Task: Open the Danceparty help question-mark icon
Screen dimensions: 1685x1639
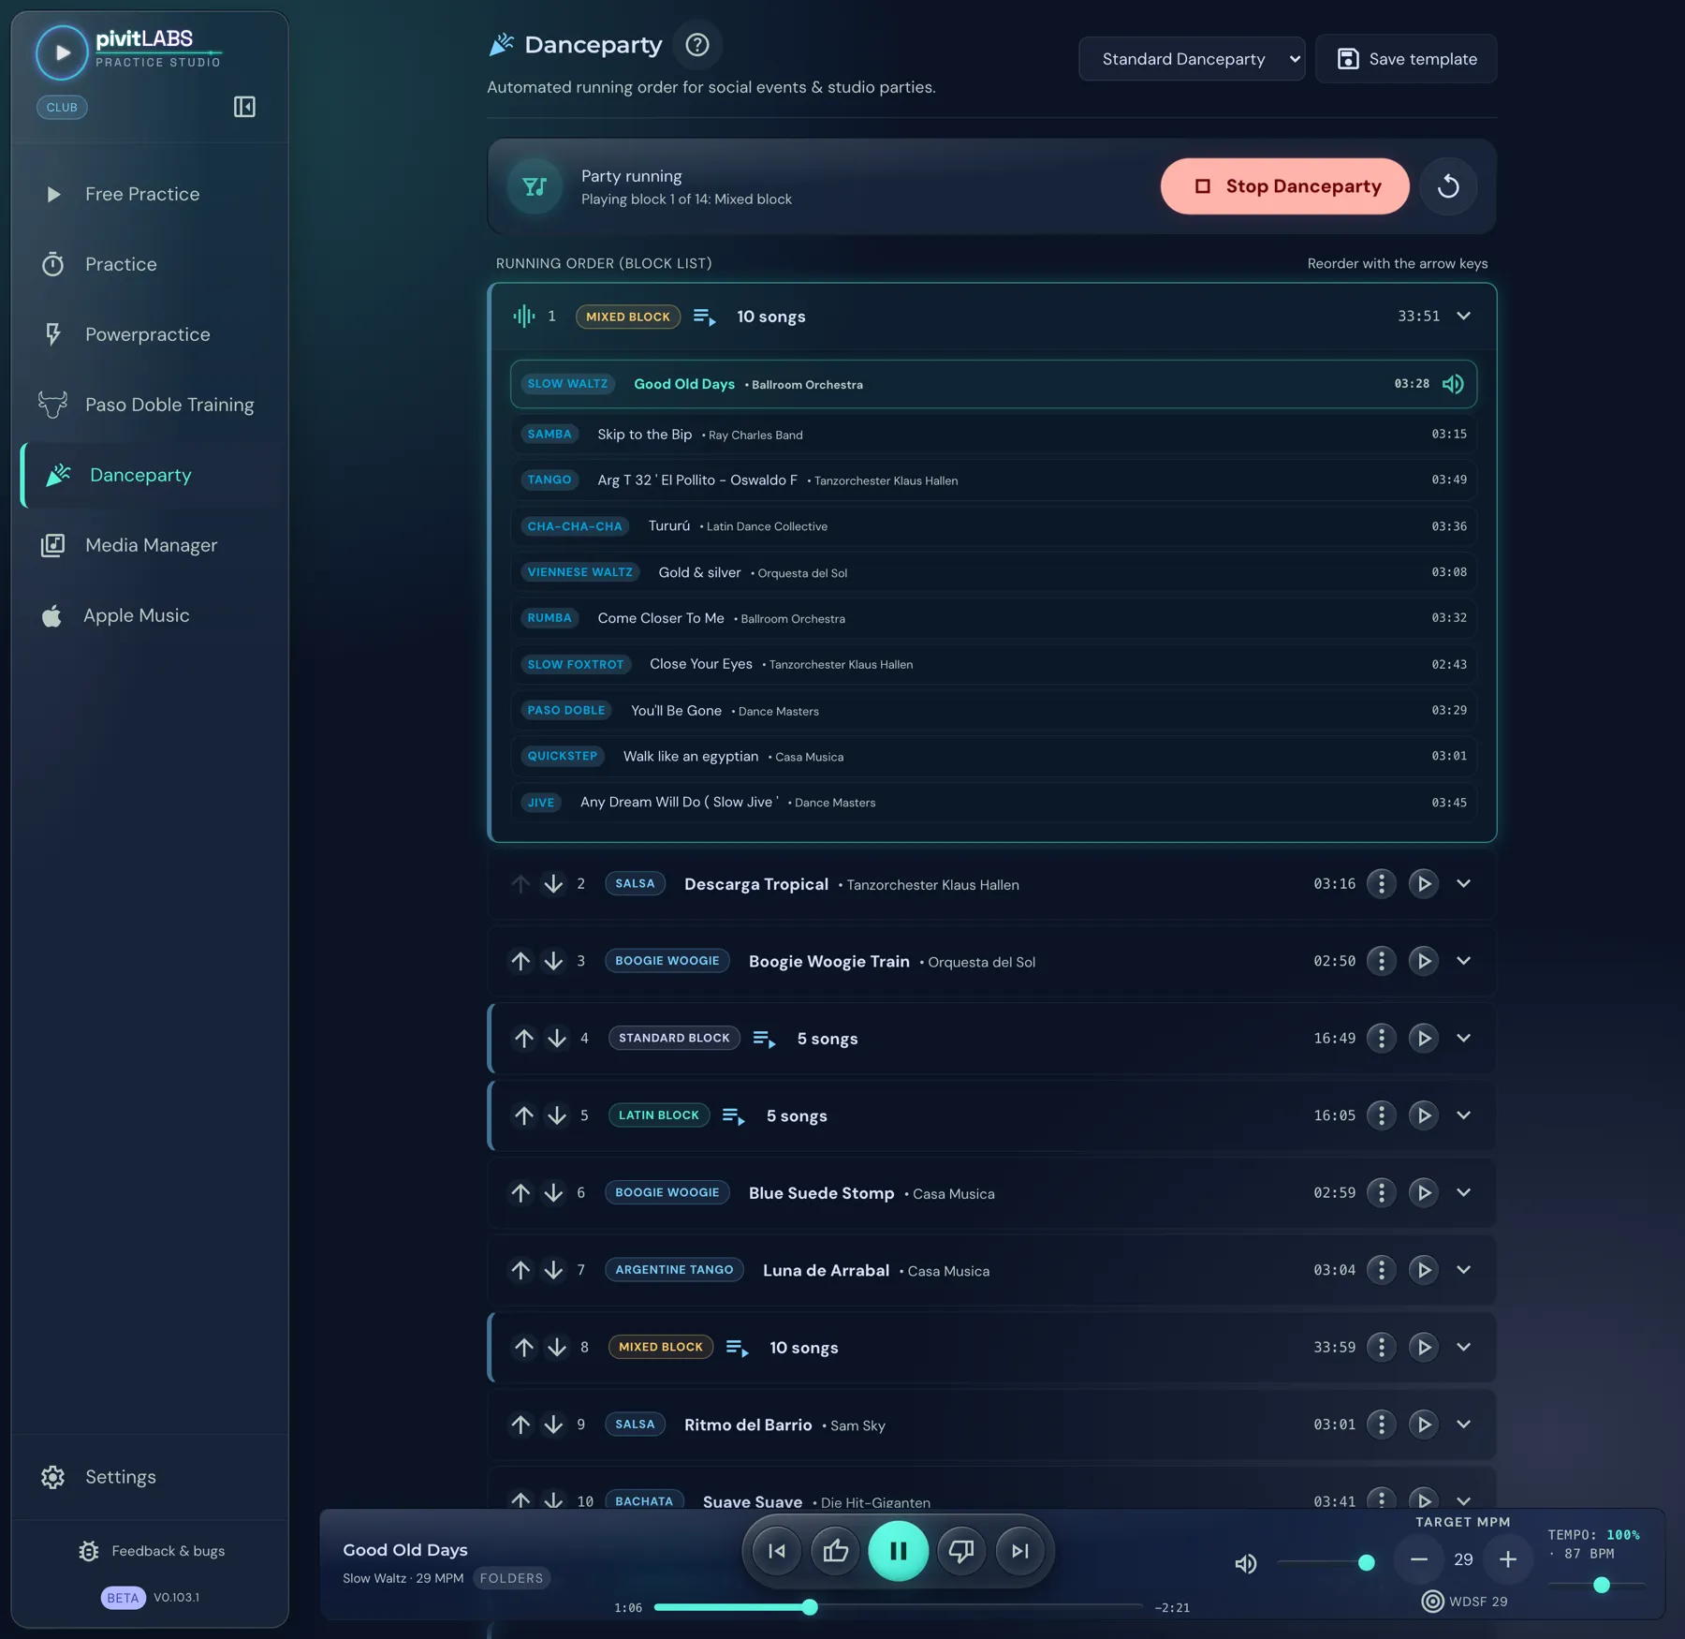Action: point(697,45)
